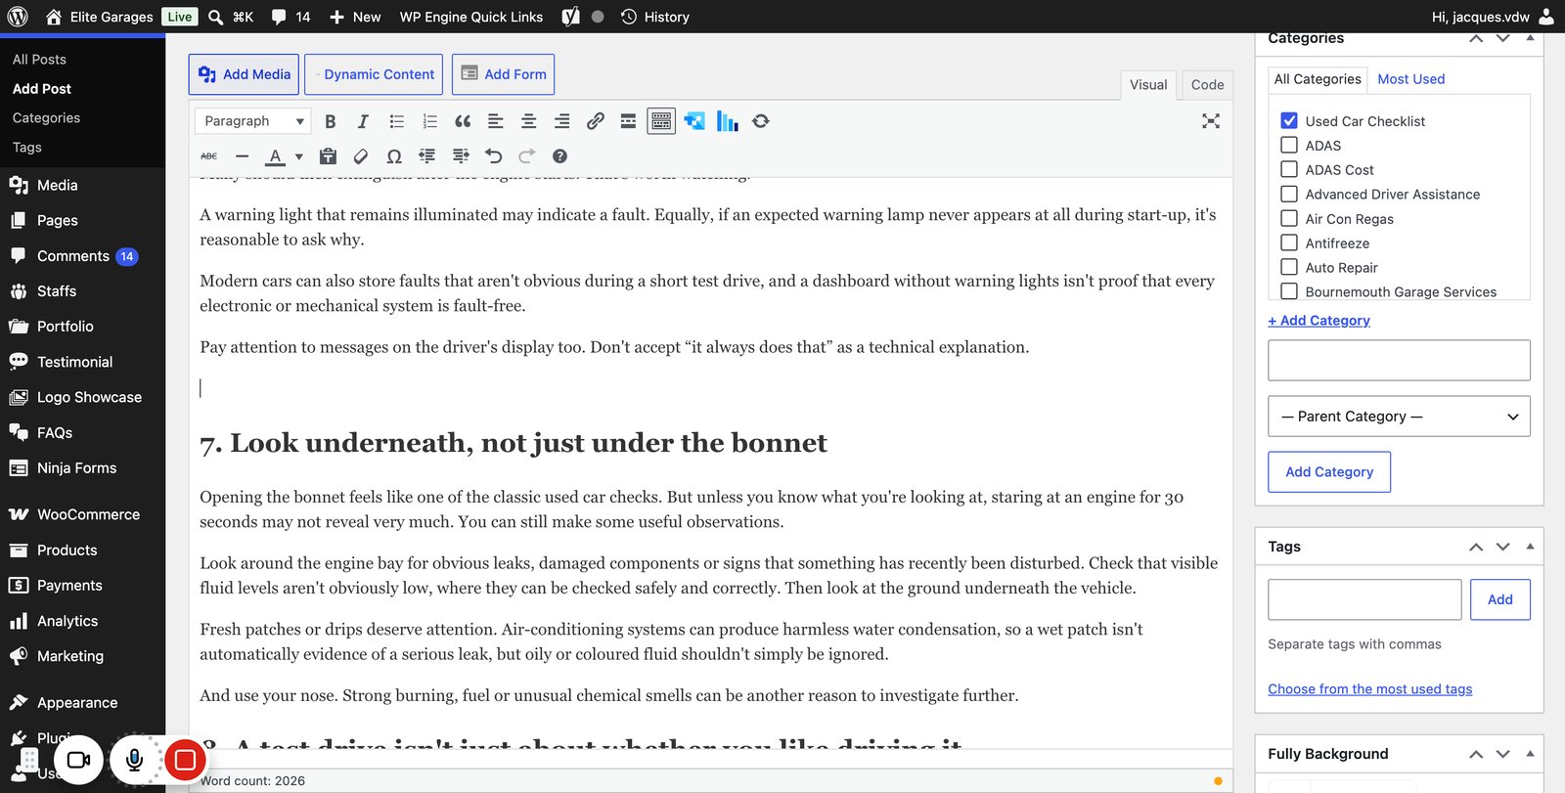Expand the Parent Category dropdown
Screen dimensions: 1565x793
pos(1399,417)
